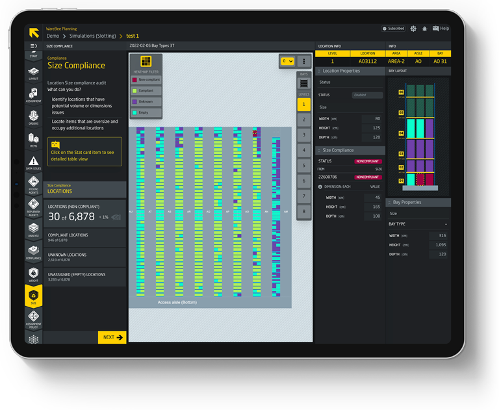Open the Replenish Agents step
The image size is (499, 410).
pyautogui.click(x=33, y=207)
